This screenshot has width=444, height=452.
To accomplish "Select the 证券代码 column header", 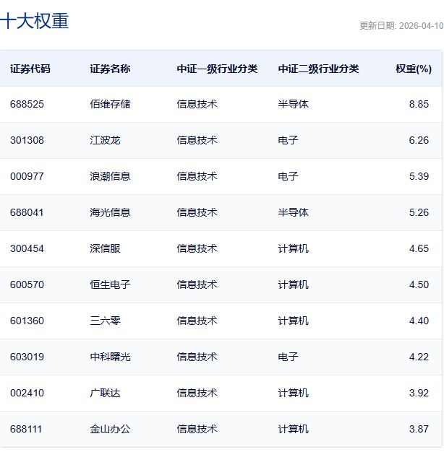I will pyautogui.click(x=30, y=69).
